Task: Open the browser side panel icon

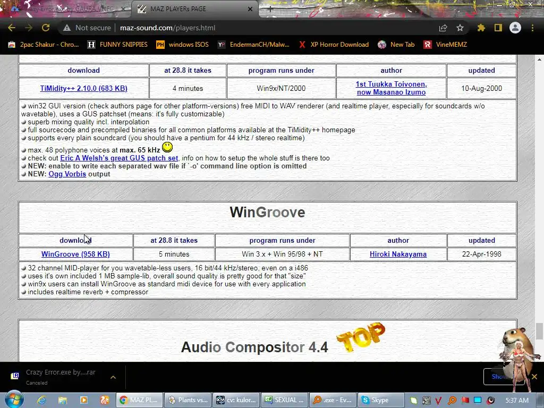Action: (x=498, y=28)
